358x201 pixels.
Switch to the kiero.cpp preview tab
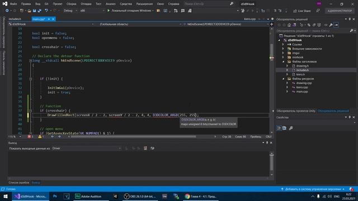coord(250,19)
